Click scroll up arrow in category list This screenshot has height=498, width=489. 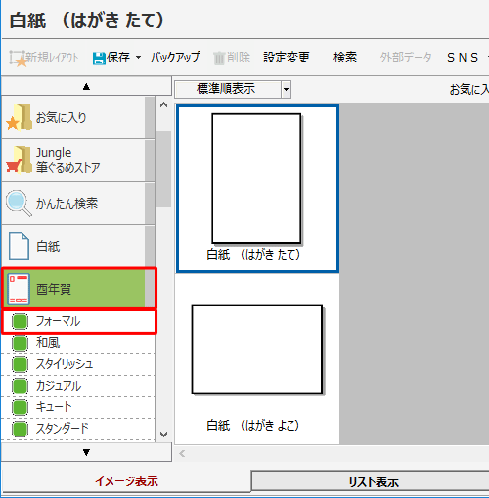164,104
